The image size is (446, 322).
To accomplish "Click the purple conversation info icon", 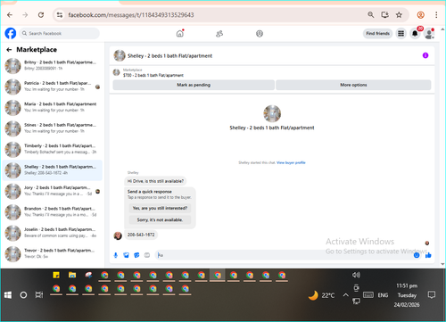I will tap(425, 55).
